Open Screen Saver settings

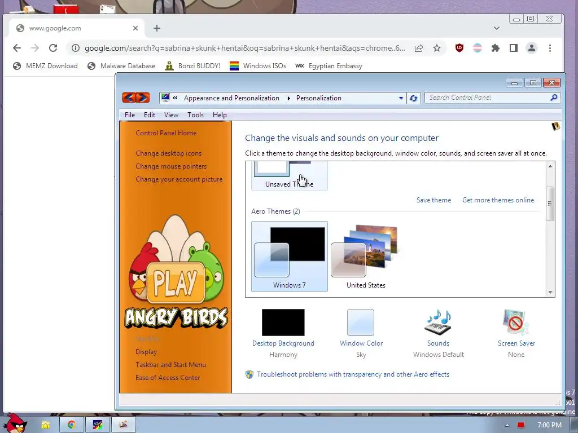(x=516, y=333)
